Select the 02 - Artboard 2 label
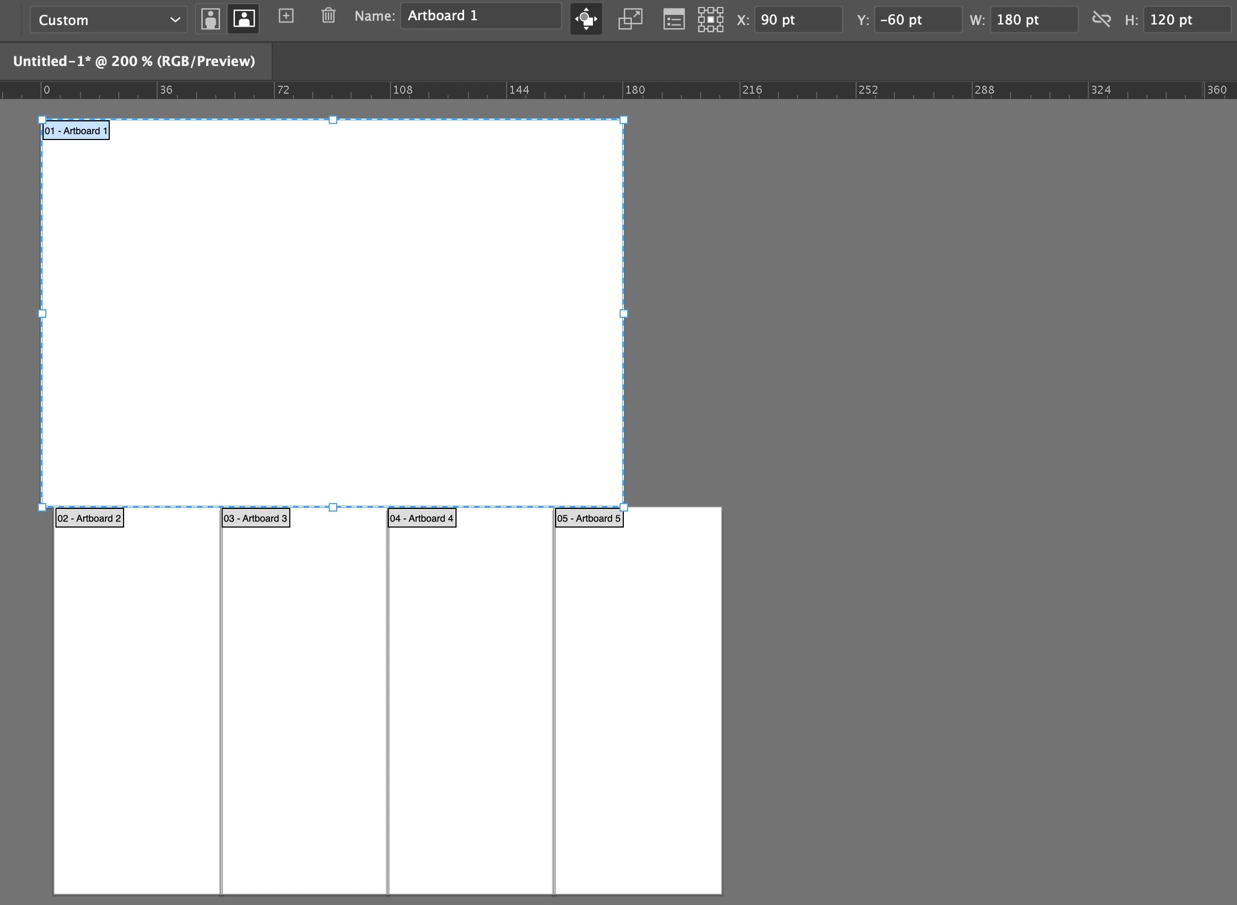1237x905 pixels. [x=89, y=518]
